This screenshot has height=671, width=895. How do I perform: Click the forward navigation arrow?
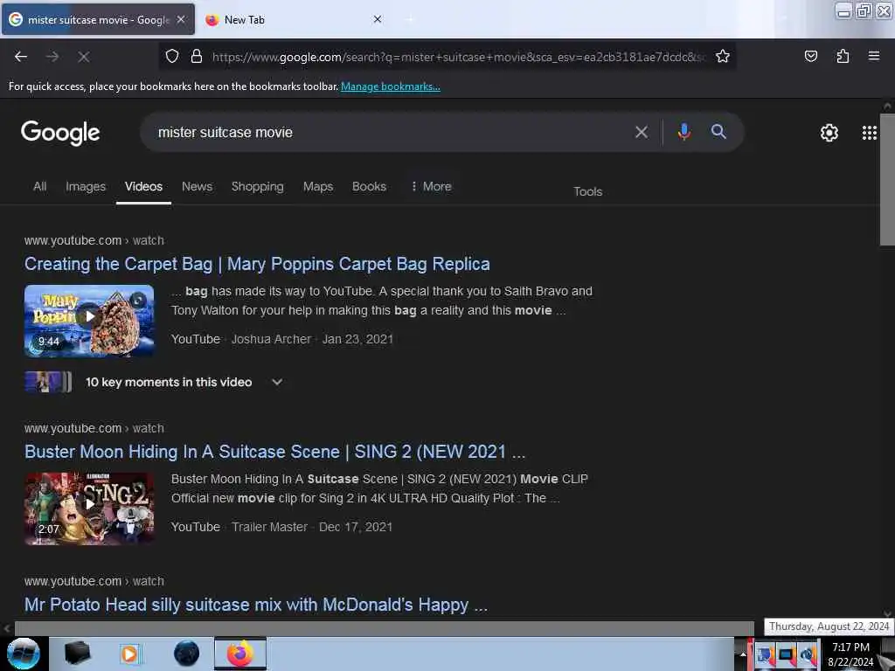pos(52,57)
